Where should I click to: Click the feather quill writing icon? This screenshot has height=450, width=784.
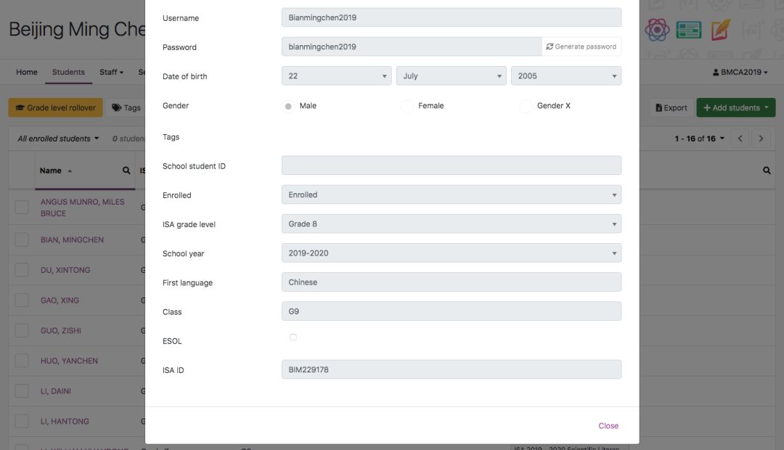pyautogui.click(x=720, y=30)
